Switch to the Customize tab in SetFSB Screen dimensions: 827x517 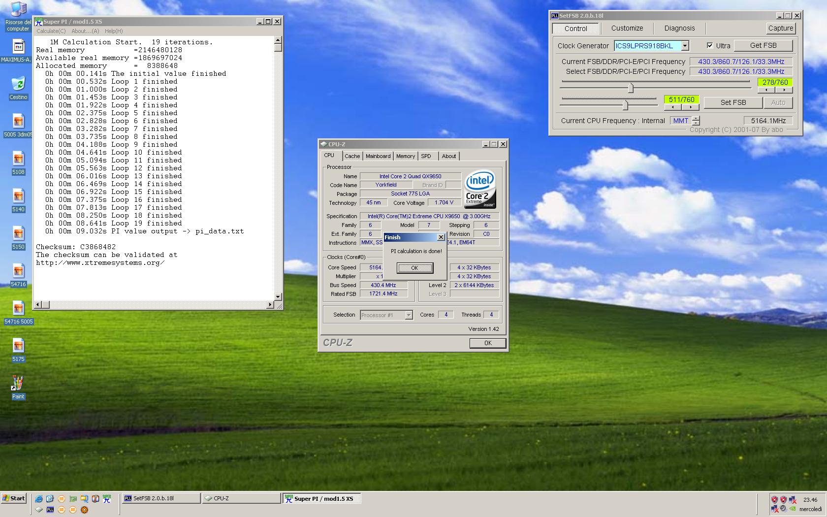pyautogui.click(x=627, y=28)
